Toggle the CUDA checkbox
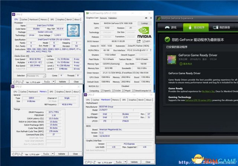238x166 pixels. tap(113, 91)
